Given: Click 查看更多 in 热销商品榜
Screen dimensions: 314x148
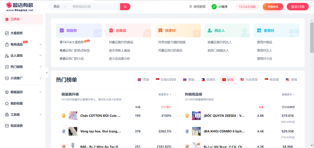Looking at the screenshot, I should tap(288, 94).
